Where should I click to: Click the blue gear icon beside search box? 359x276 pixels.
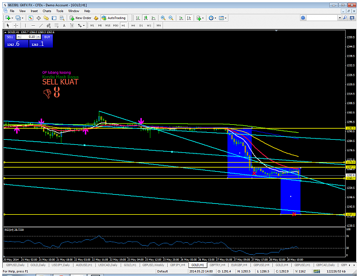pos(303,18)
